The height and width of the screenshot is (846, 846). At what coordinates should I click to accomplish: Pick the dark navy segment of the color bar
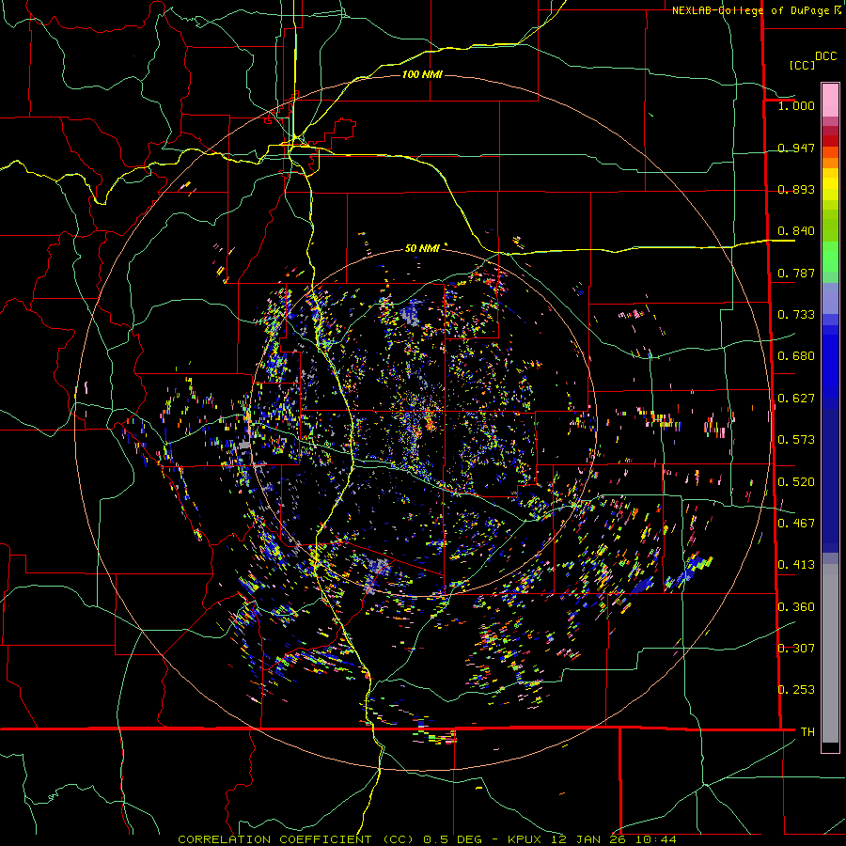click(830, 480)
